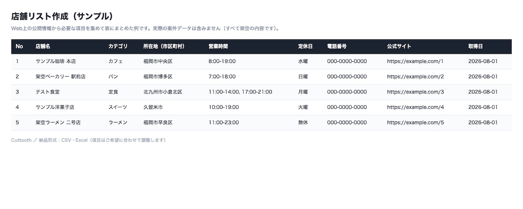The image size is (523, 209).
Task: Click the 福岡市博多区 location cell
Action: [x=158, y=77]
